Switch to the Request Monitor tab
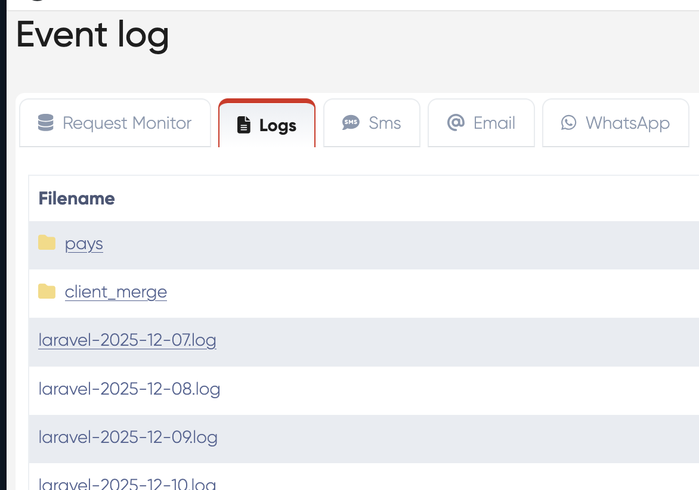 pyautogui.click(x=127, y=123)
